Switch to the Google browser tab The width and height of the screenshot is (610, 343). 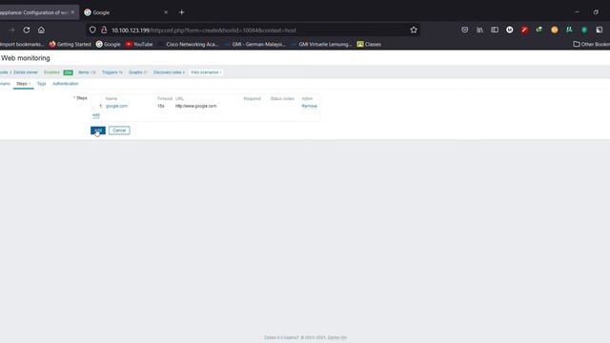click(125, 12)
